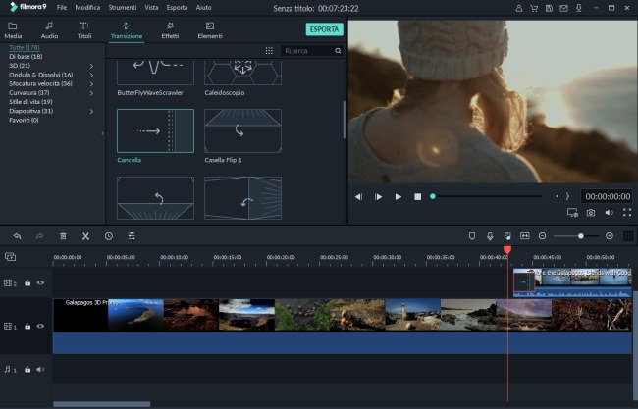
Task: Open the user account icon in title bar
Action: 518,7
